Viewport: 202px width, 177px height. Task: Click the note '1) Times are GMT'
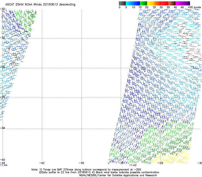pyautogui.click(x=51, y=170)
